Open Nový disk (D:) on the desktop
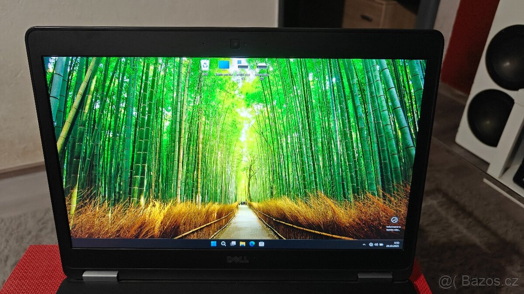This screenshot has width=524, height=294. point(261,66)
